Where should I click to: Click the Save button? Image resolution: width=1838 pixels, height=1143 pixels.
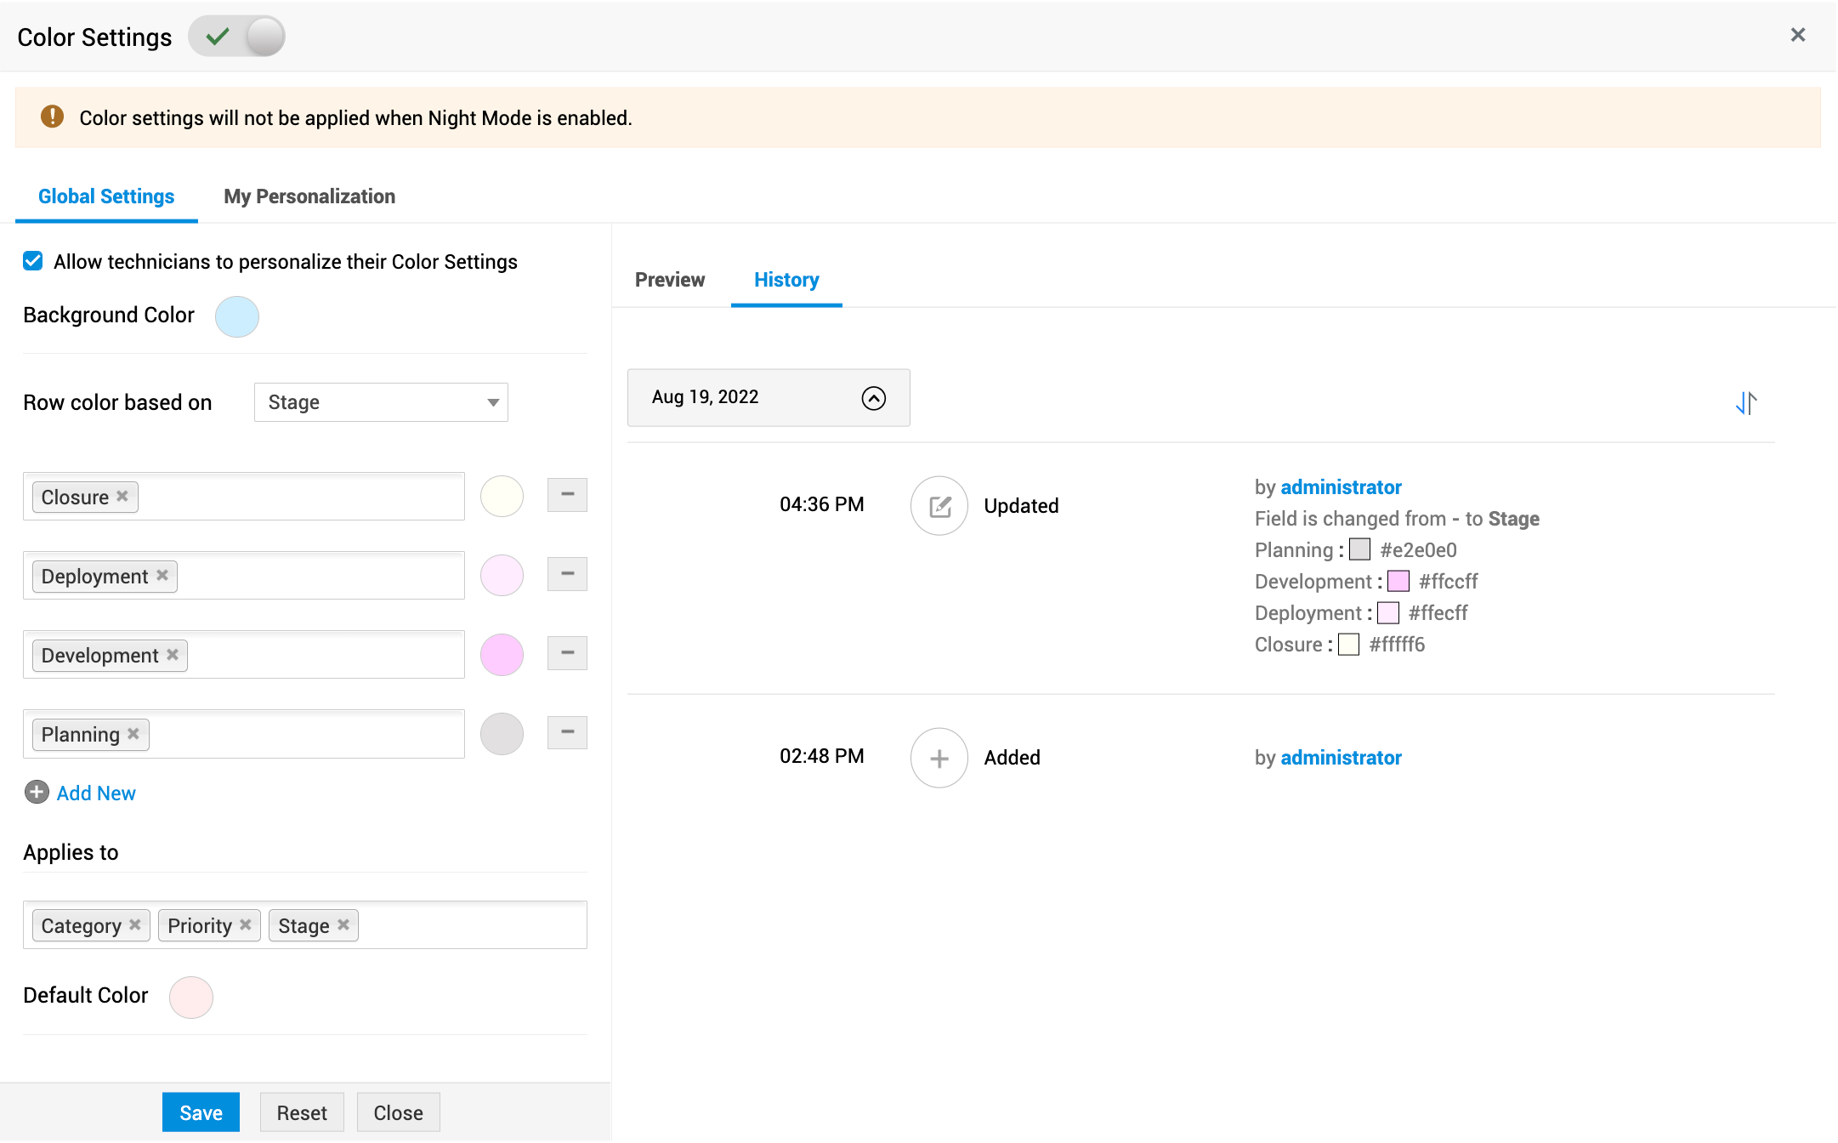pos(201,1112)
